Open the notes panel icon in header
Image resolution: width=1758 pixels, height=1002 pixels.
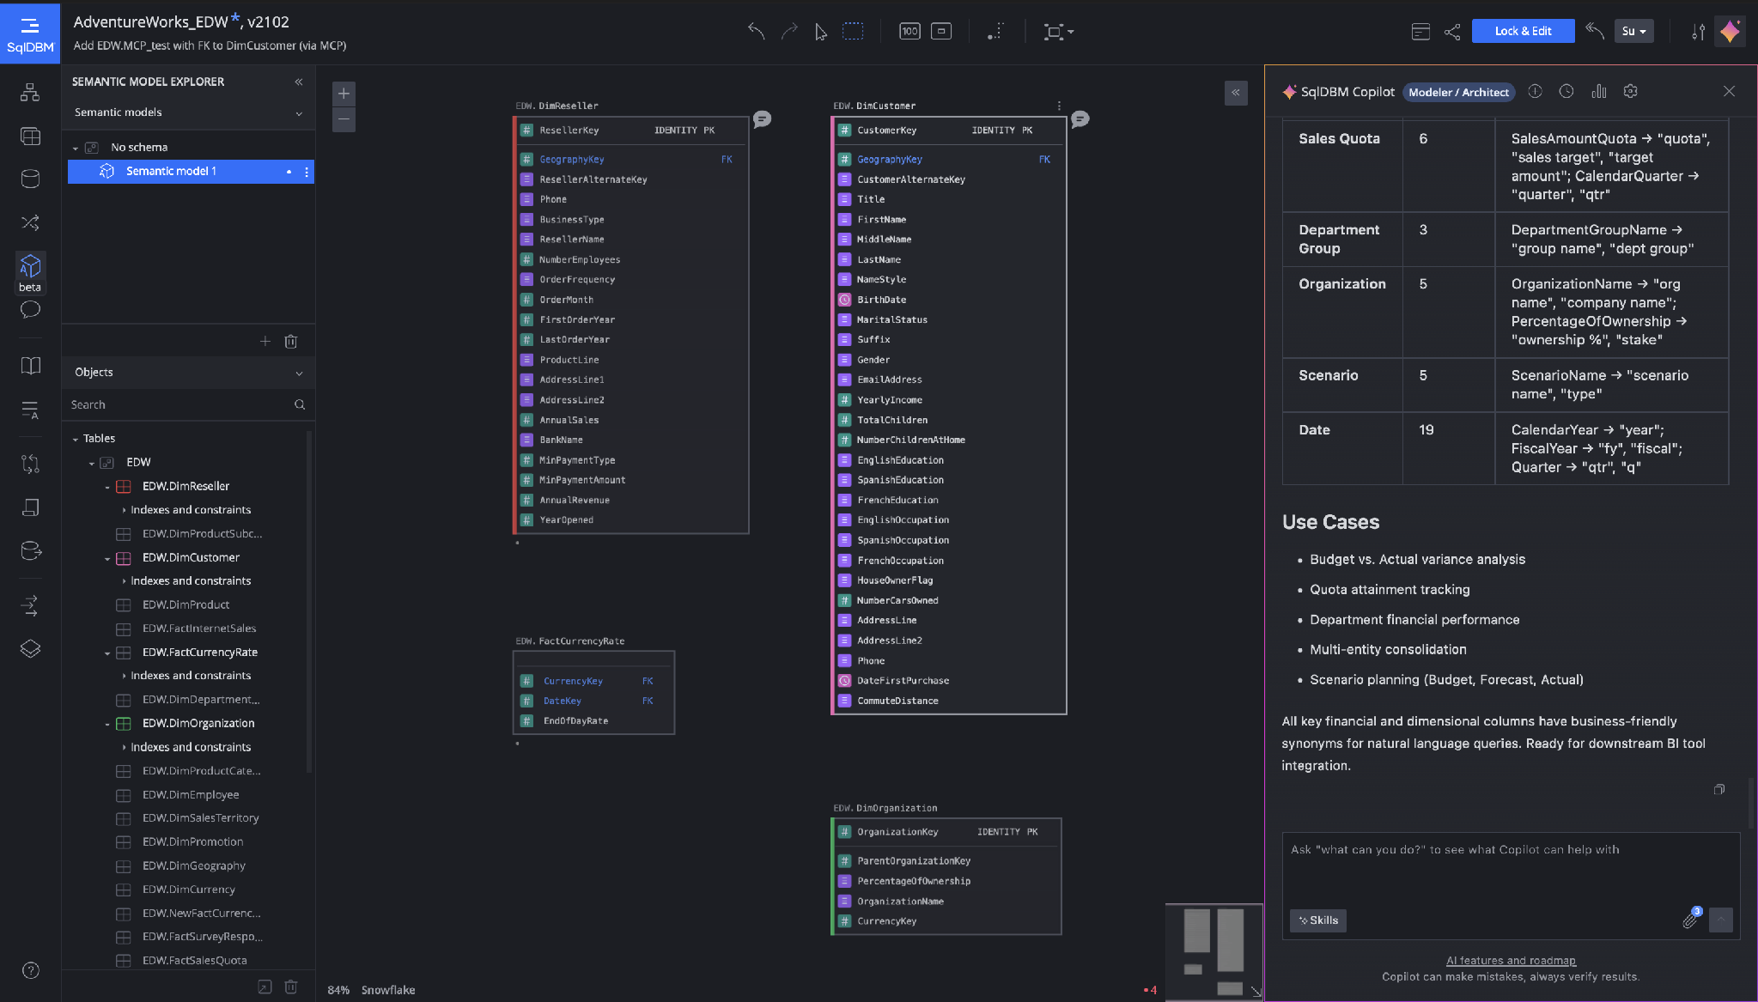click(1420, 32)
